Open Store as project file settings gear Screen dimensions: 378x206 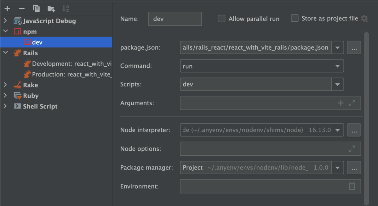tap(364, 19)
